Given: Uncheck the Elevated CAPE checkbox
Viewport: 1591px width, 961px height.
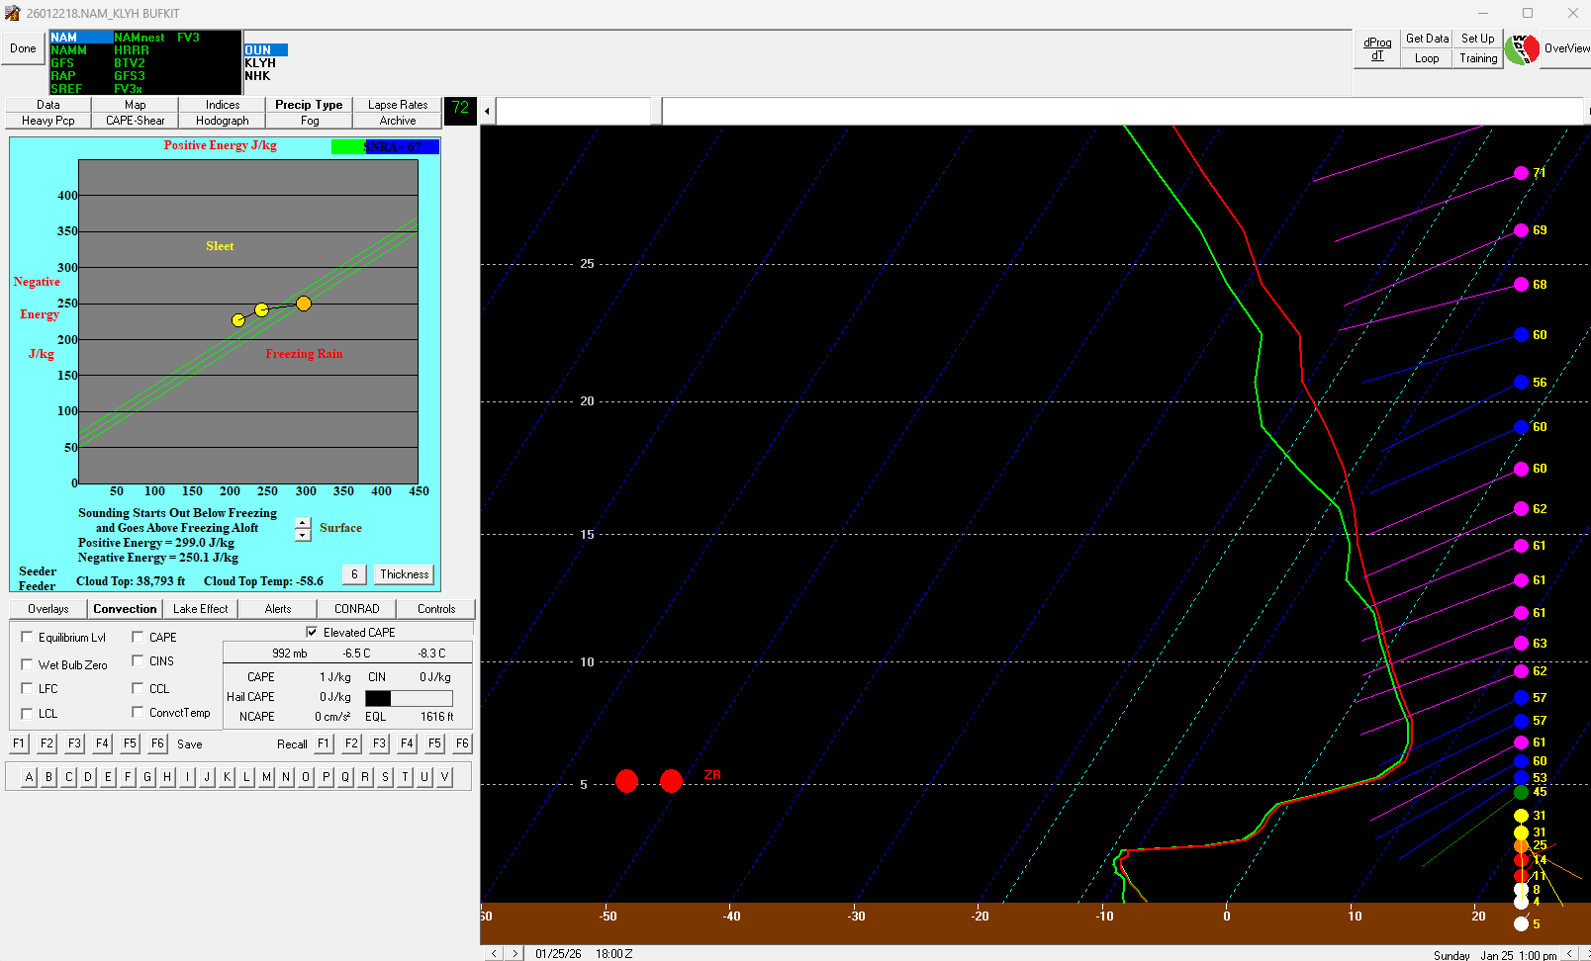Looking at the screenshot, I should click(312, 632).
